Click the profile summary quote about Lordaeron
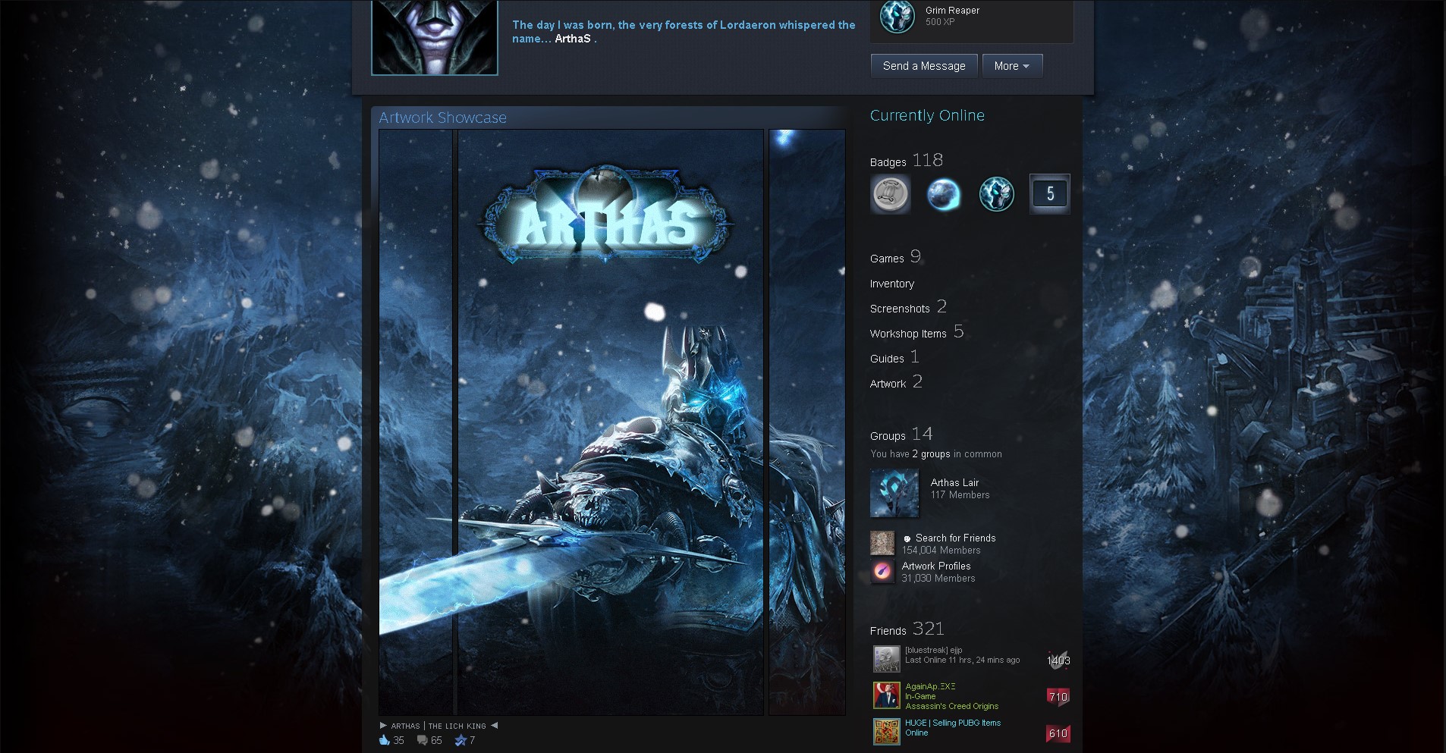Screen dimensions: 1446x753 click(684, 32)
